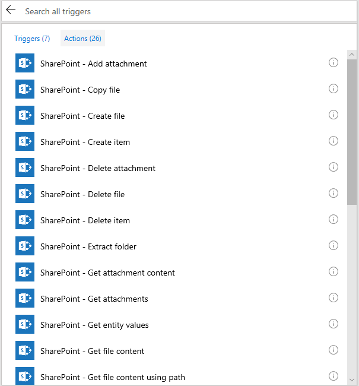This screenshot has width=359, height=386.
Task: Click the SharePoint icon beside Create file
Action: (25, 115)
